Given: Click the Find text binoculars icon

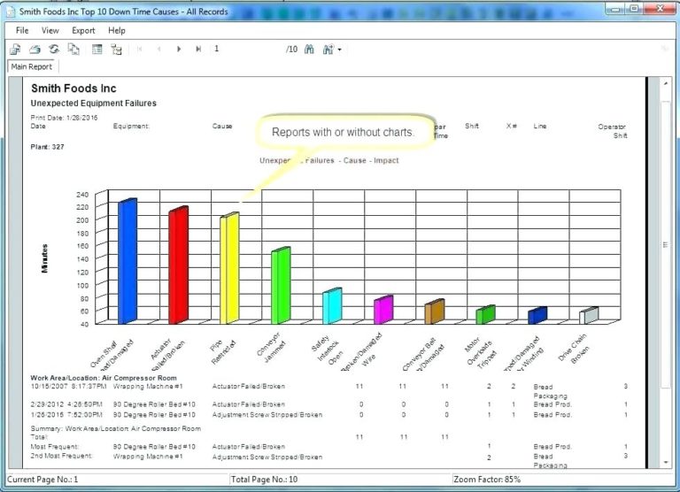Looking at the screenshot, I should (309, 49).
